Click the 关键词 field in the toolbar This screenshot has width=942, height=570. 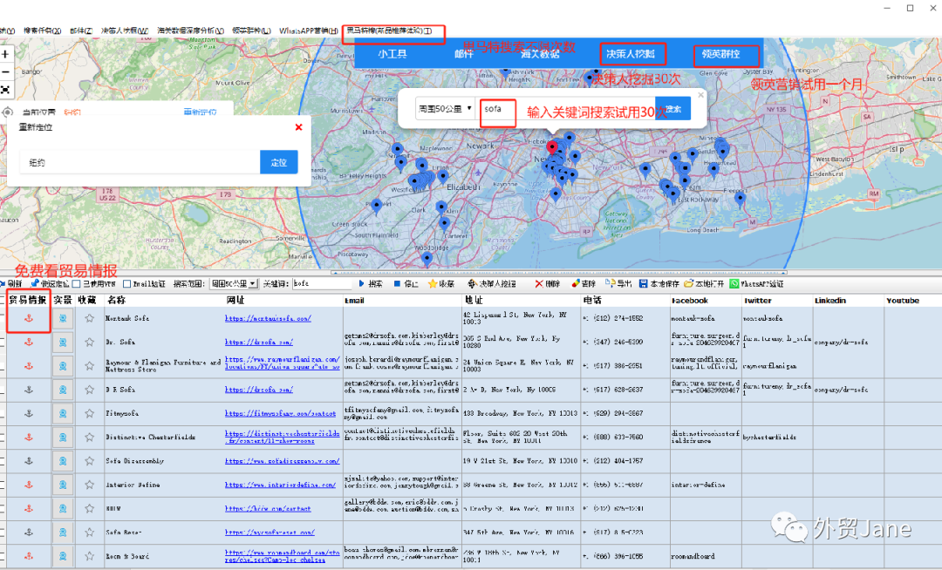(322, 284)
